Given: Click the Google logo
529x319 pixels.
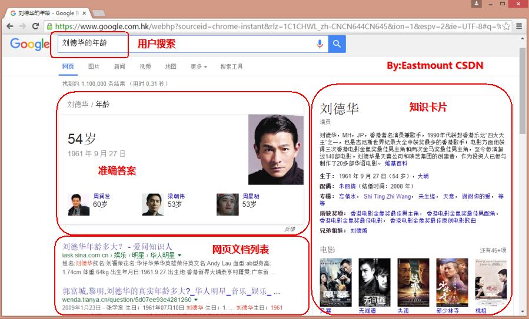Looking at the screenshot, I should 29,44.
